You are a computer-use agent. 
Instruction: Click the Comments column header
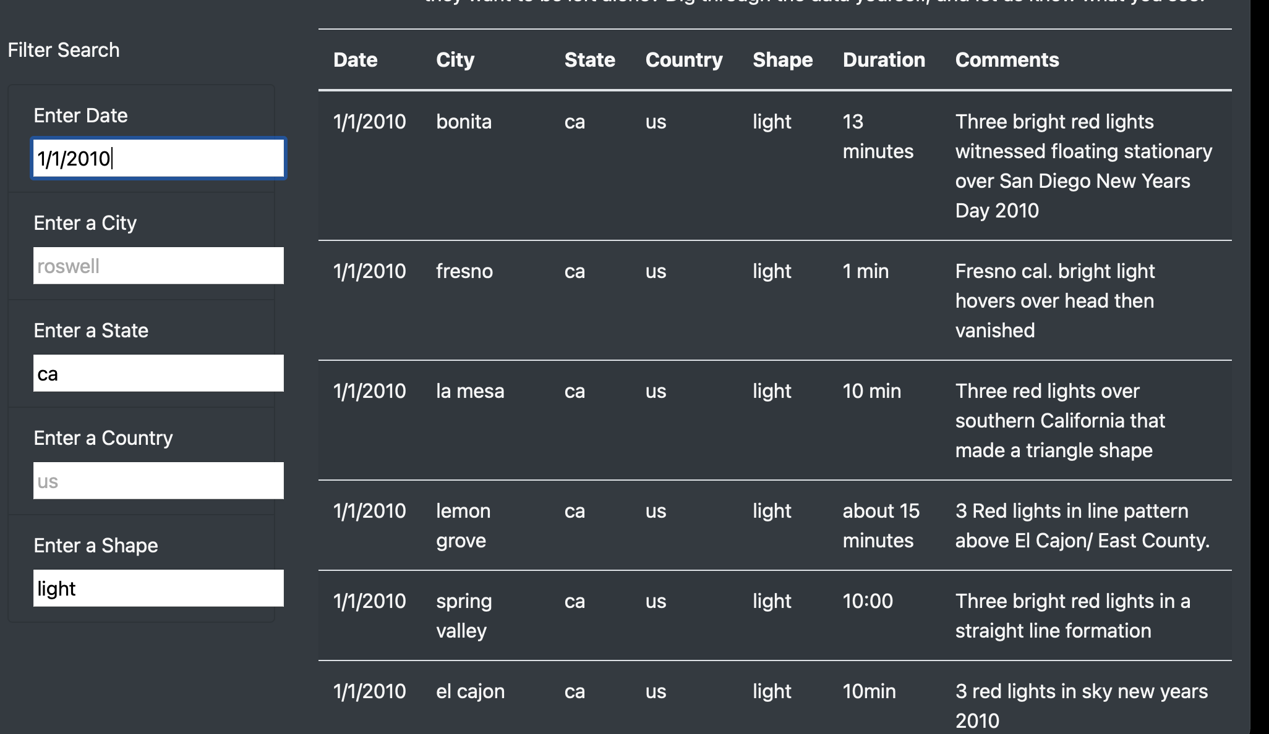tap(1007, 60)
